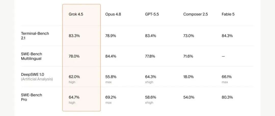
Task: Click Fable 5's 84.3% Terminal-Bench score
Action: [x=227, y=36]
